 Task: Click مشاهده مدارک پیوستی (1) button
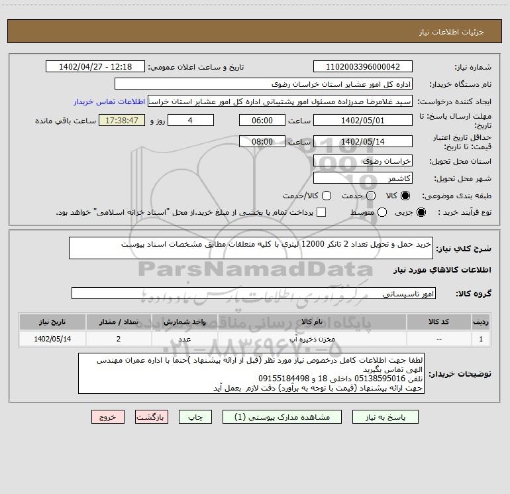pyautogui.click(x=282, y=417)
